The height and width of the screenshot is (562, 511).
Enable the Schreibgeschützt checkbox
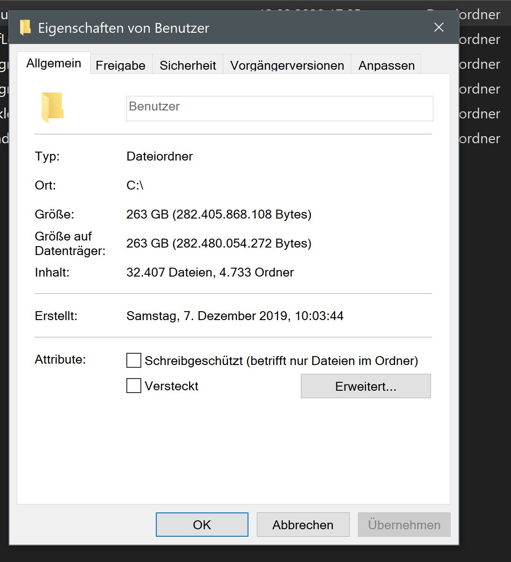pyautogui.click(x=134, y=360)
